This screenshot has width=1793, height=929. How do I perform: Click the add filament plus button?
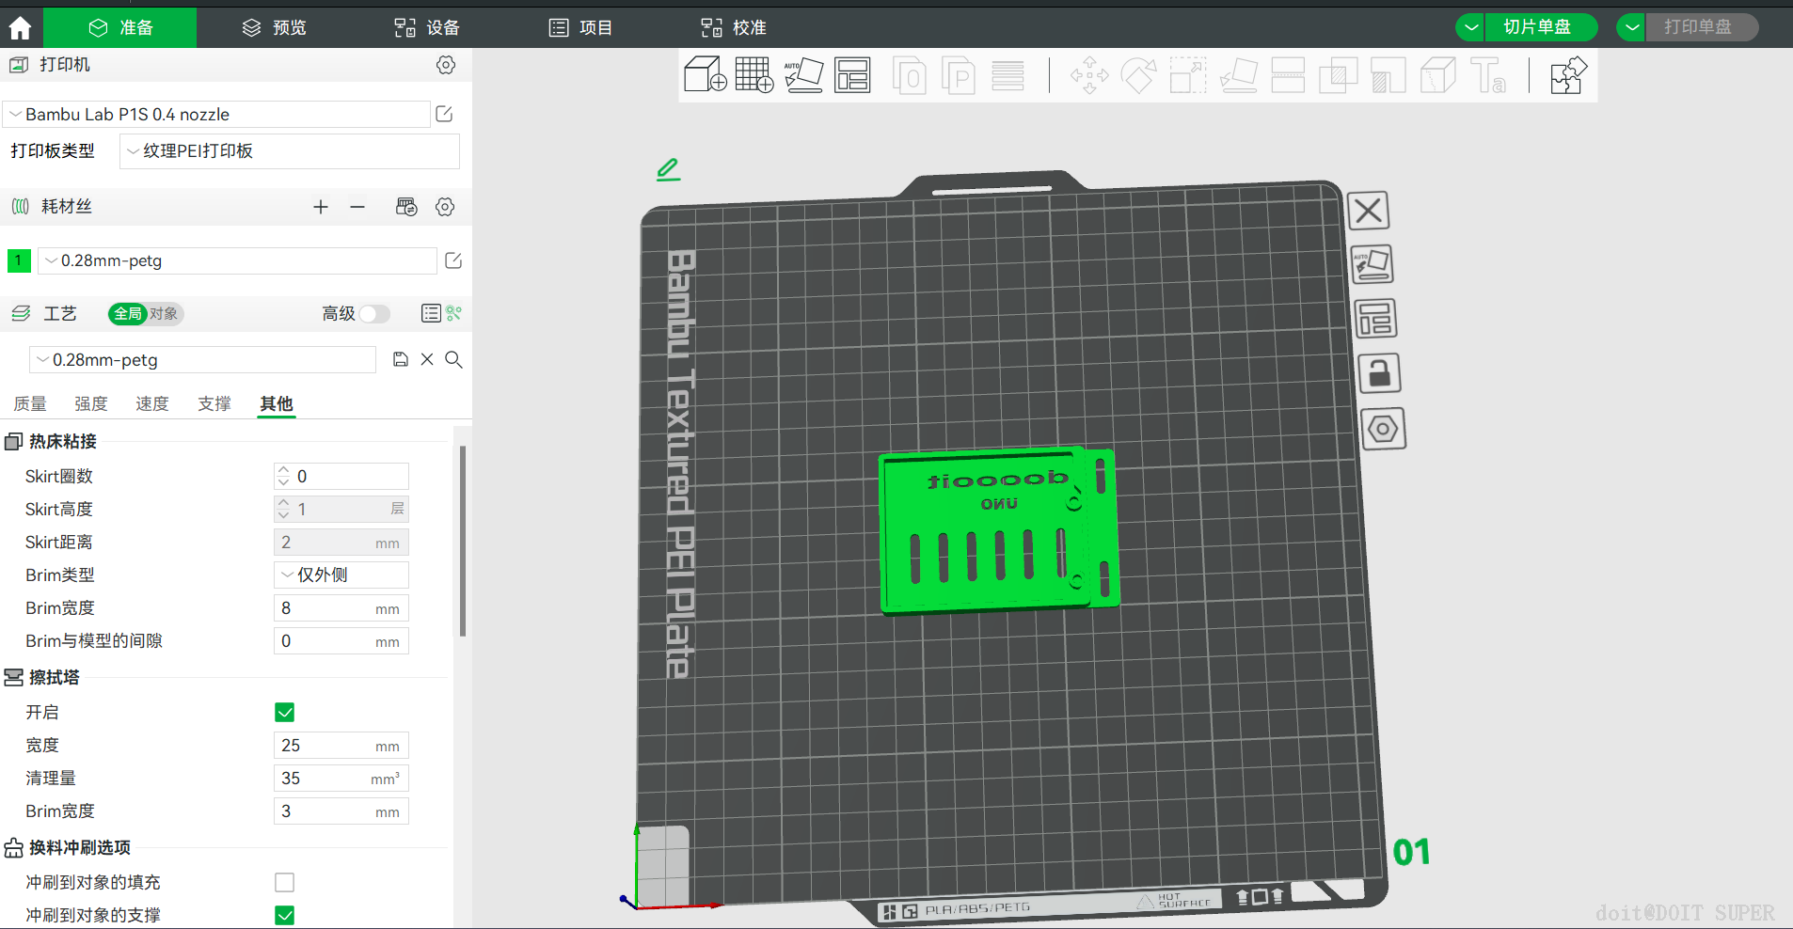[x=321, y=207]
